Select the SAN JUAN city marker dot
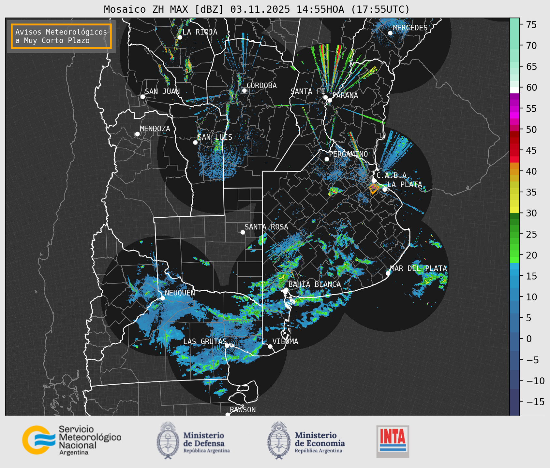This screenshot has height=468, width=550. coord(142,97)
